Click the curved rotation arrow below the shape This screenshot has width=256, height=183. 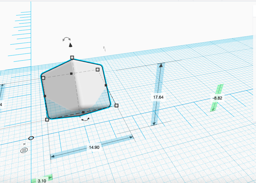pos(86,119)
